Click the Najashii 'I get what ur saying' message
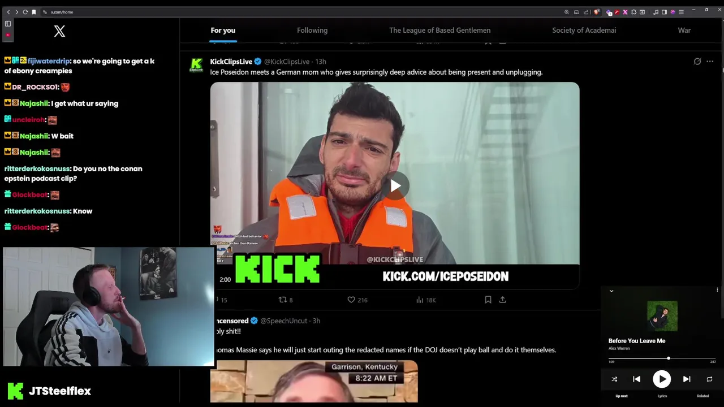724x407 pixels. [x=85, y=103]
